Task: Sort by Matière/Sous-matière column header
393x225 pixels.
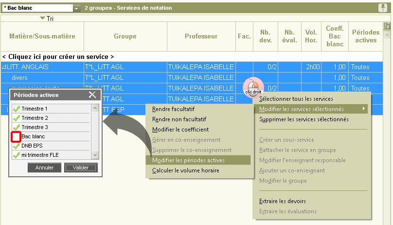Action: click(x=42, y=37)
